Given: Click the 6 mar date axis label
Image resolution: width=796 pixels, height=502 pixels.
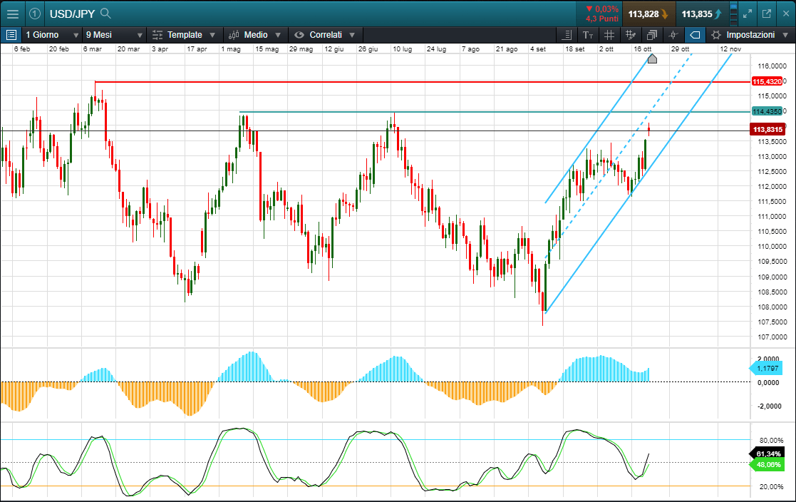Looking at the screenshot, I should coord(93,48).
